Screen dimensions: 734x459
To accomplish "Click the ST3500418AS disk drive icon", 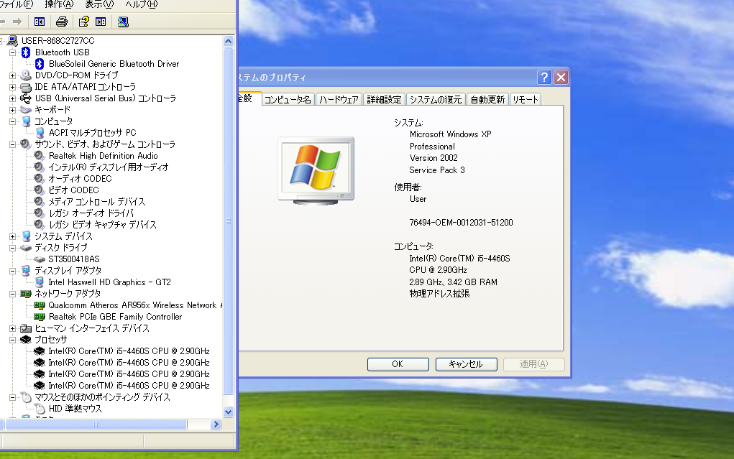I will (x=40, y=259).
